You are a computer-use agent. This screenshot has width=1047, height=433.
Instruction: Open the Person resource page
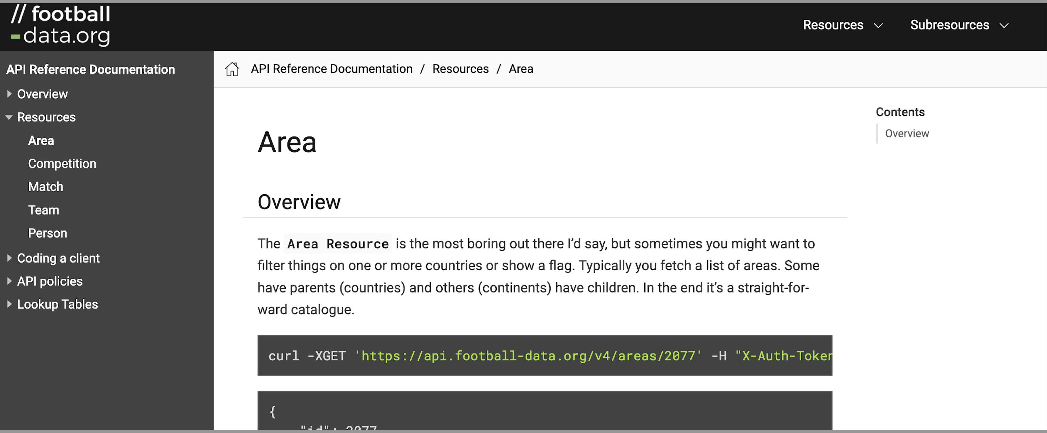[x=47, y=233]
